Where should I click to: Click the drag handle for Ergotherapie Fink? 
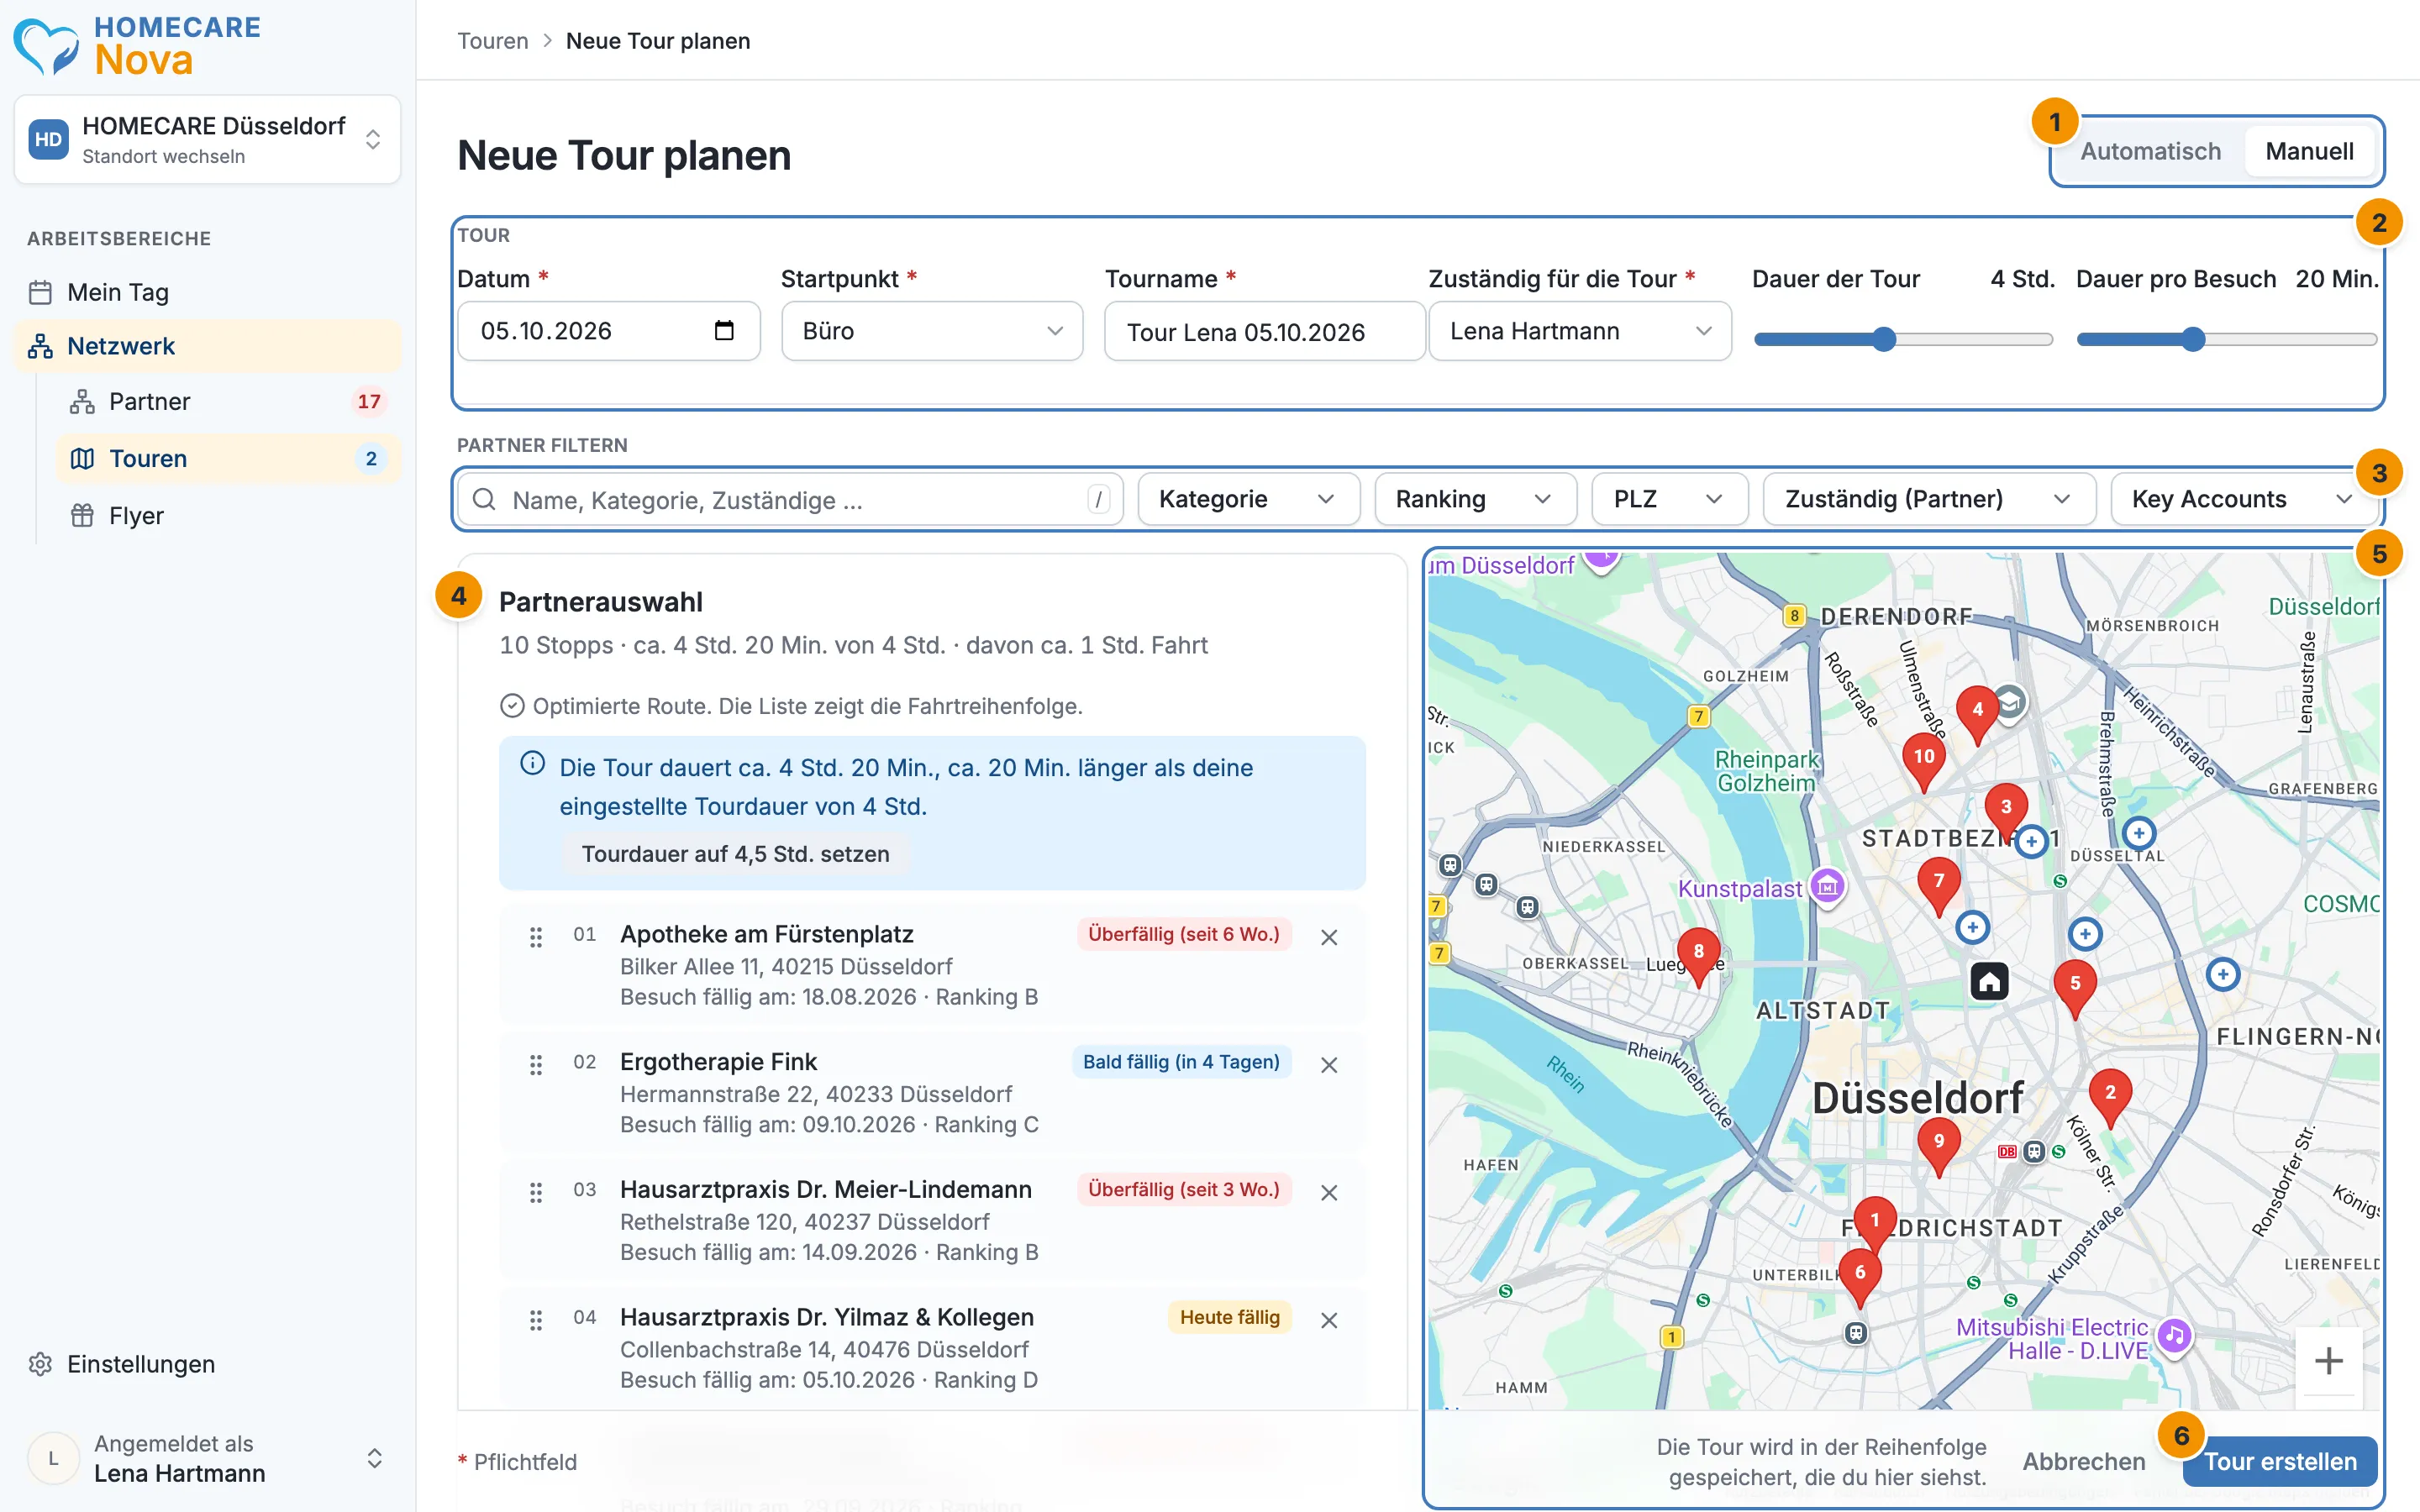point(536,1065)
